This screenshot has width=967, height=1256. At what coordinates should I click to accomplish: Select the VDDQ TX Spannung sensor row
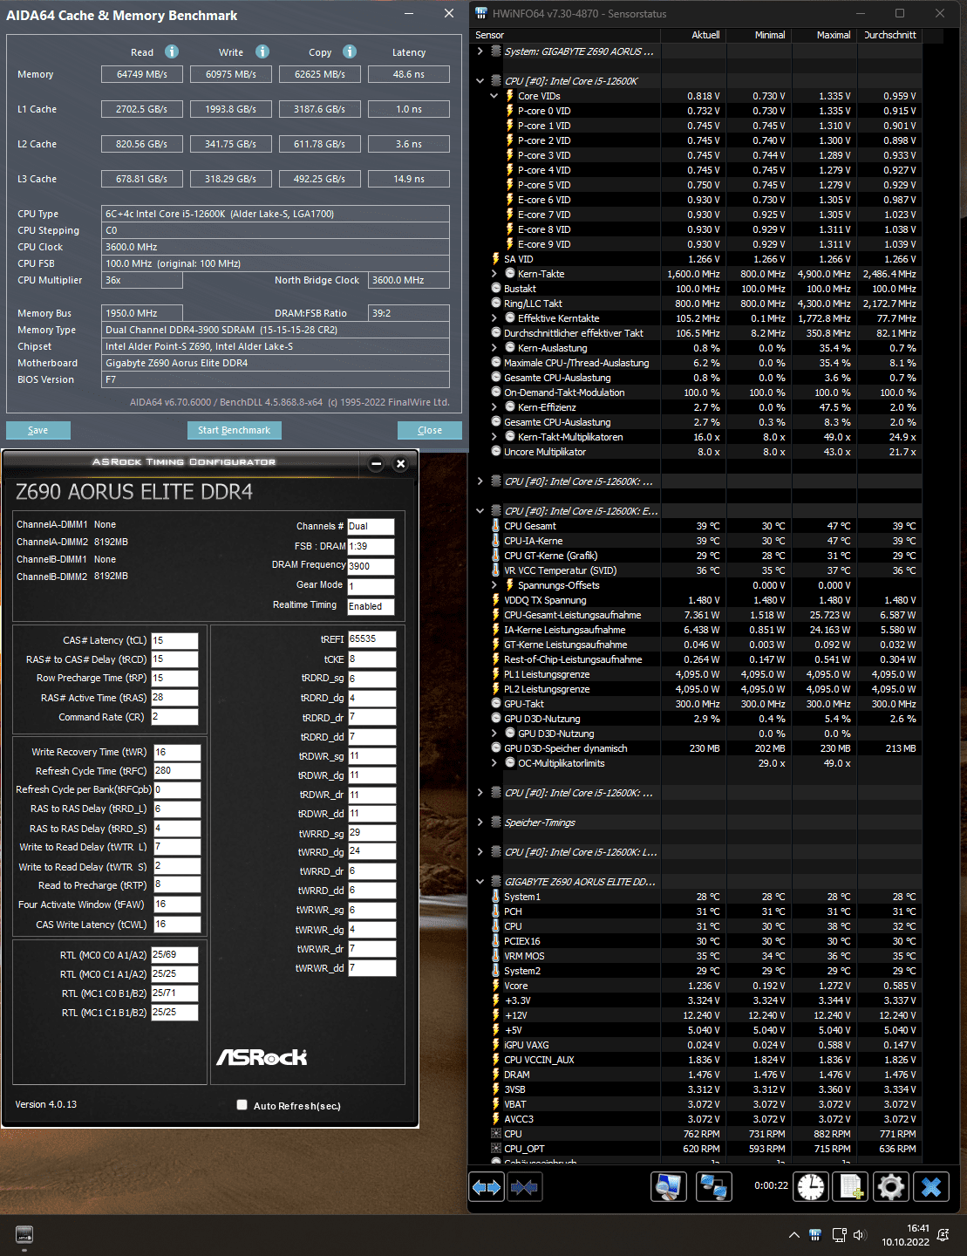(x=696, y=600)
